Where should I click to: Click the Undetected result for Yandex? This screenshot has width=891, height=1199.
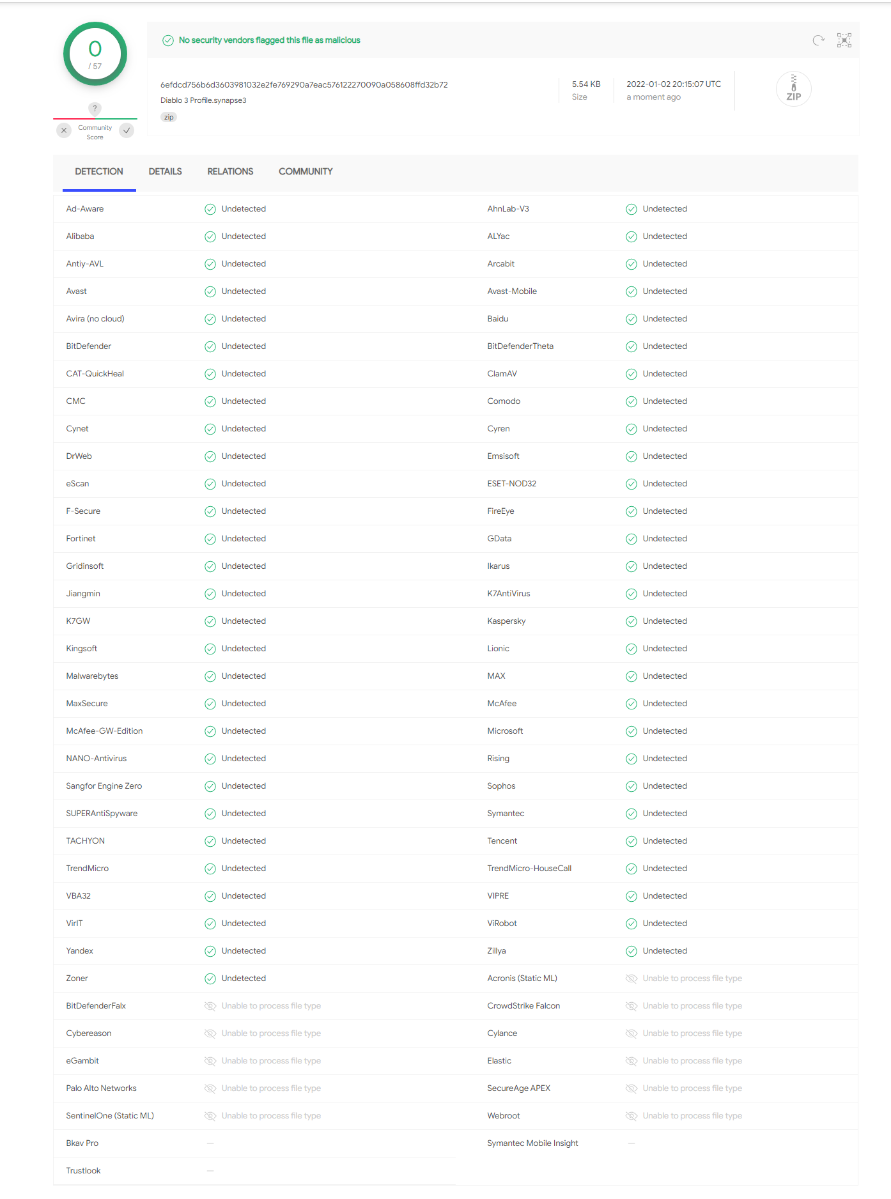coord(244,951)
